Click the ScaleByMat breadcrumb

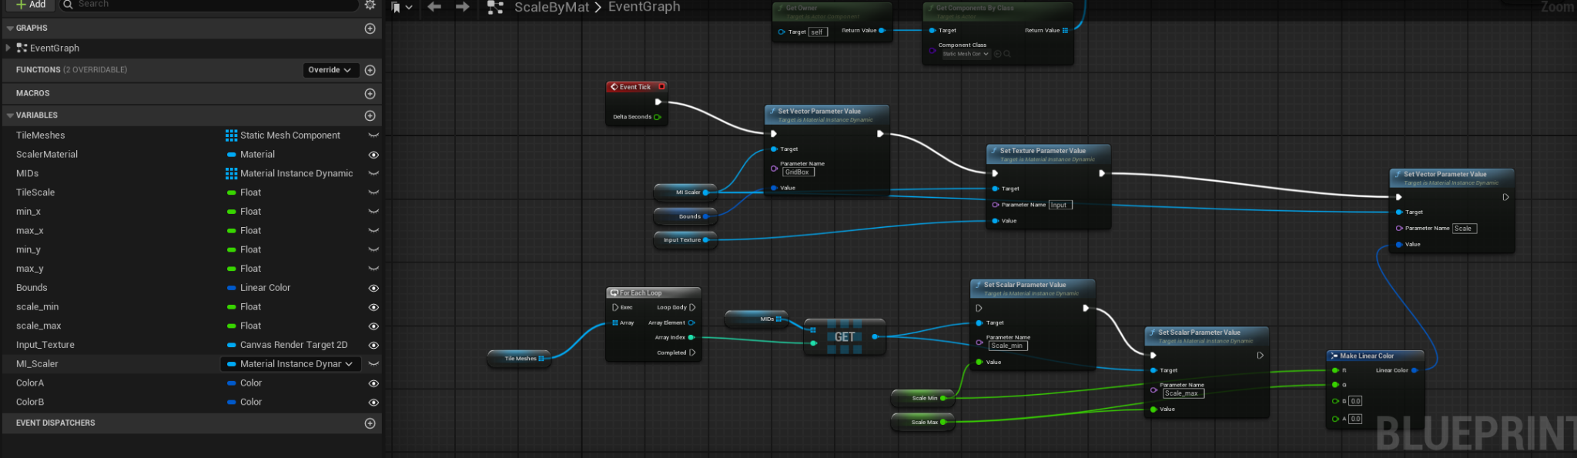pos(551,8)
